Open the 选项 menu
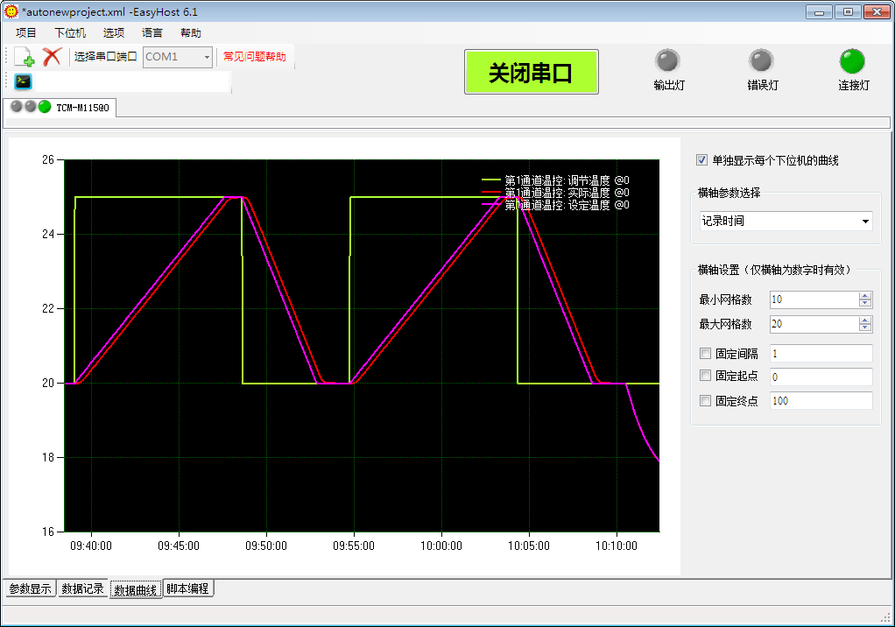Image resolution: width=895 pixels, height=627 pixels. (x=114, y=33)
